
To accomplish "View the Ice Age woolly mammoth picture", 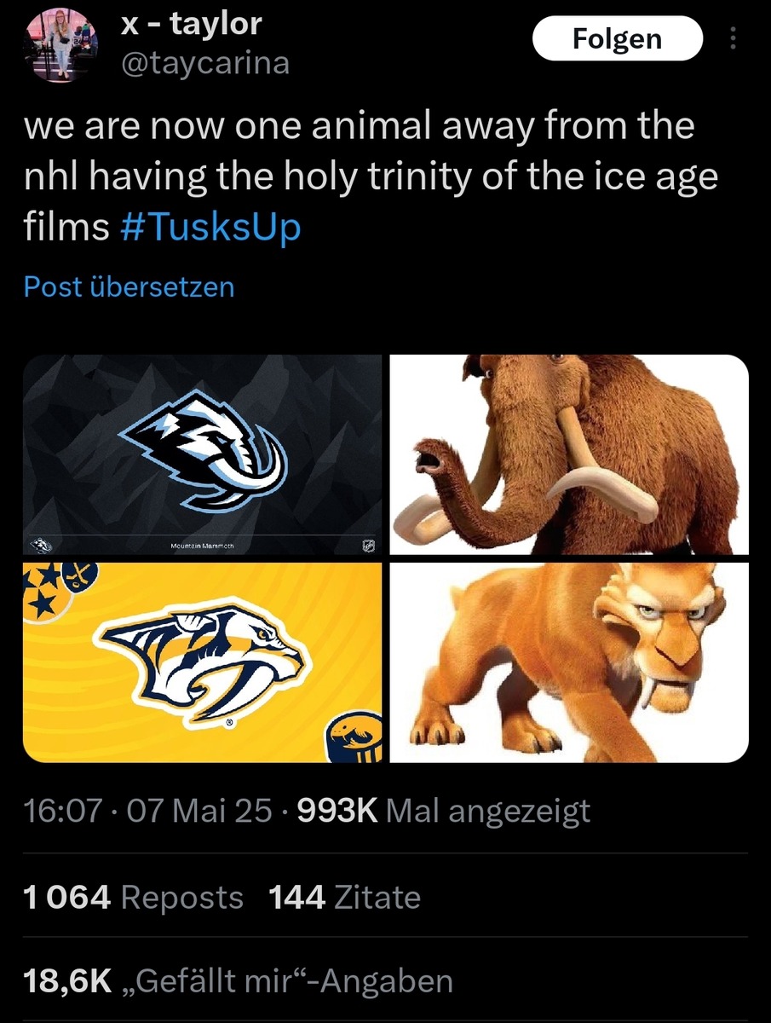I will (x=569, y=454).
